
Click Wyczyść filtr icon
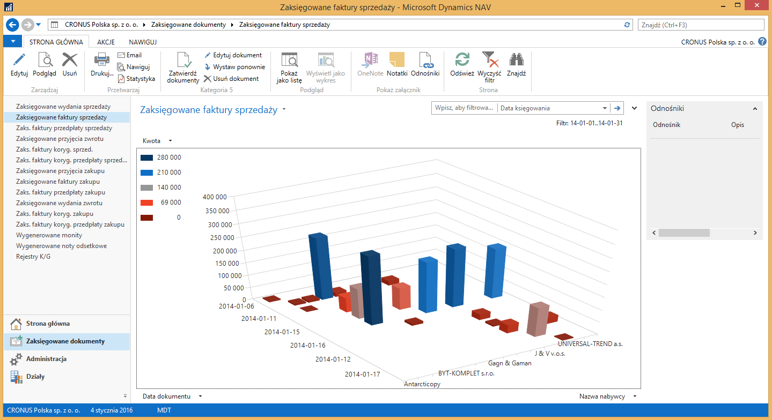[490, 60]
